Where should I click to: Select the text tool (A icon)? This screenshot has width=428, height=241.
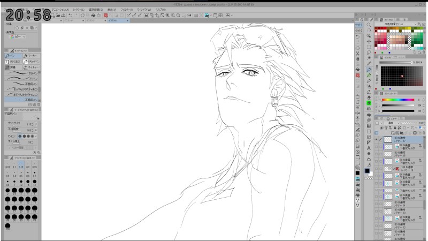[369, 148]
